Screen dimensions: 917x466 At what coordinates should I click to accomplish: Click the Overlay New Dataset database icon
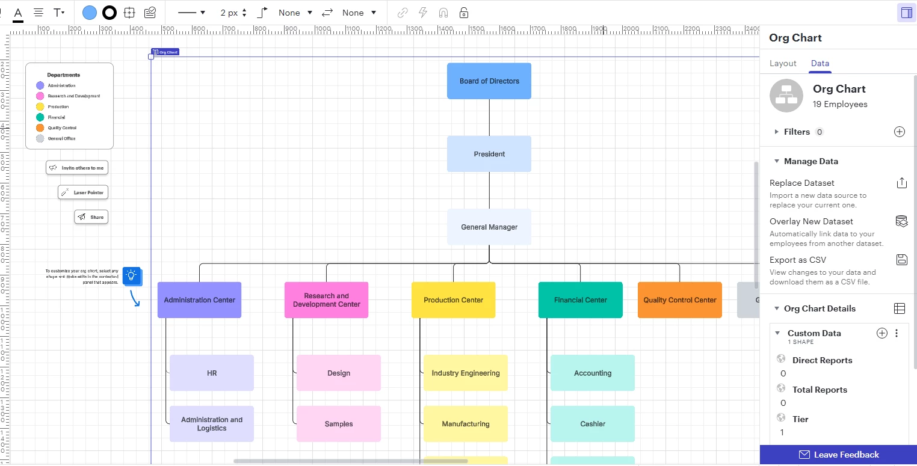[901, 221]
